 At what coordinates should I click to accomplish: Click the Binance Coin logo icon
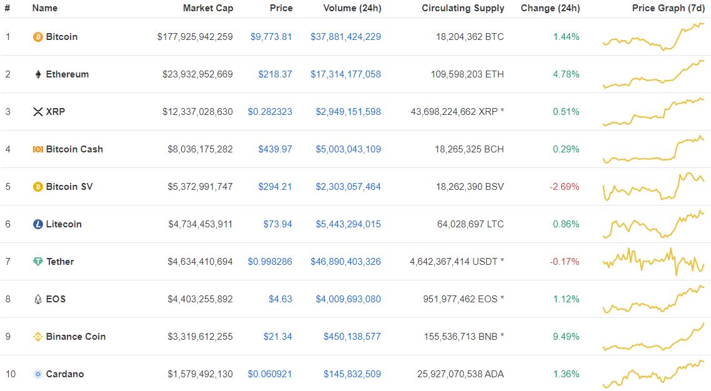pos(38,337)
